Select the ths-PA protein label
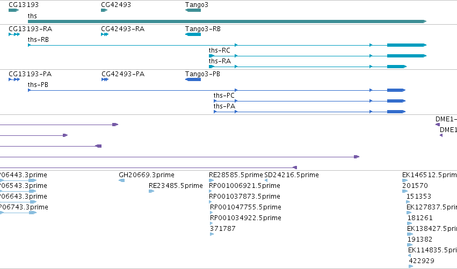The image size is (457, 269). (224, 106)
